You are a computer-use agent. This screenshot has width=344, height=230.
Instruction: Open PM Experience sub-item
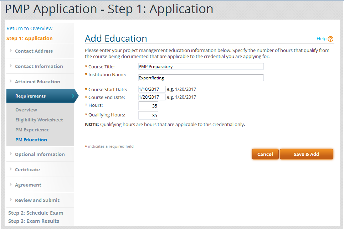point(32,130)
